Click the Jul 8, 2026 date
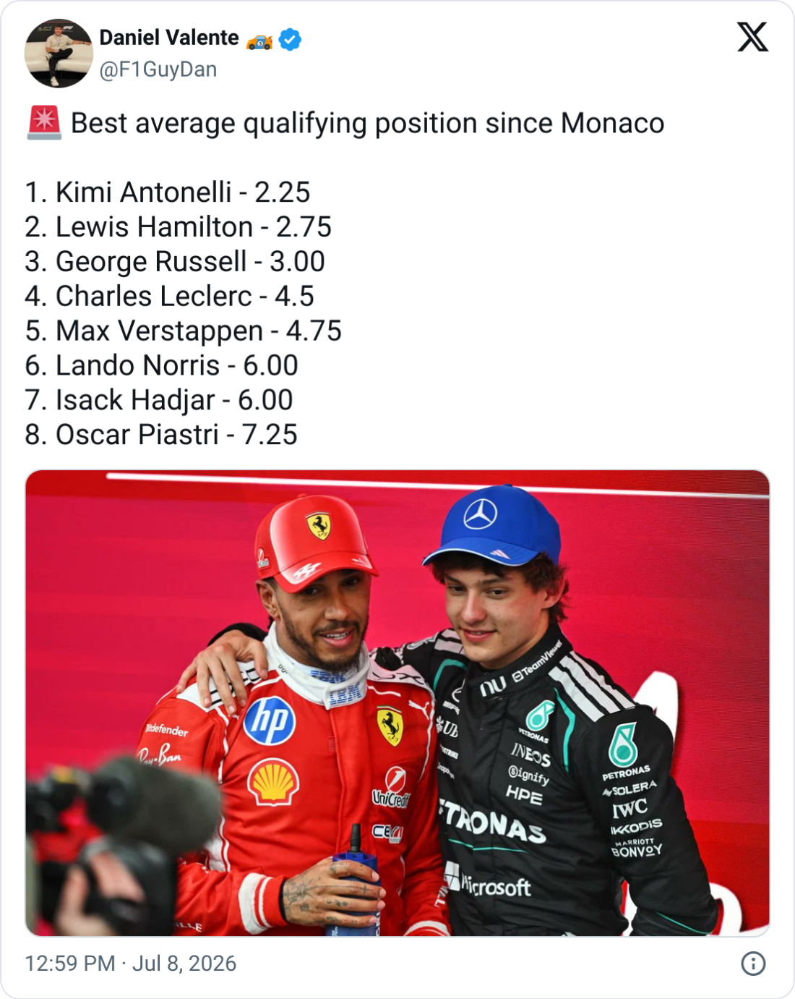The height and width of the screenshot is (999, 795). tap(184, 964)
